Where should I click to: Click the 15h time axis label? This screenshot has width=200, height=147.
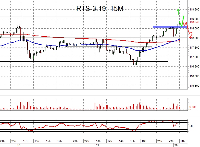coord(48,141)
